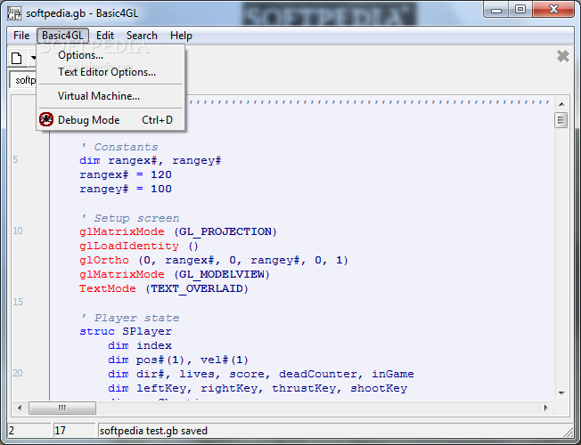Click the "dim rangex#, rangey#" line
Screen dimensions: 581x445
click(x=150, y=160)
